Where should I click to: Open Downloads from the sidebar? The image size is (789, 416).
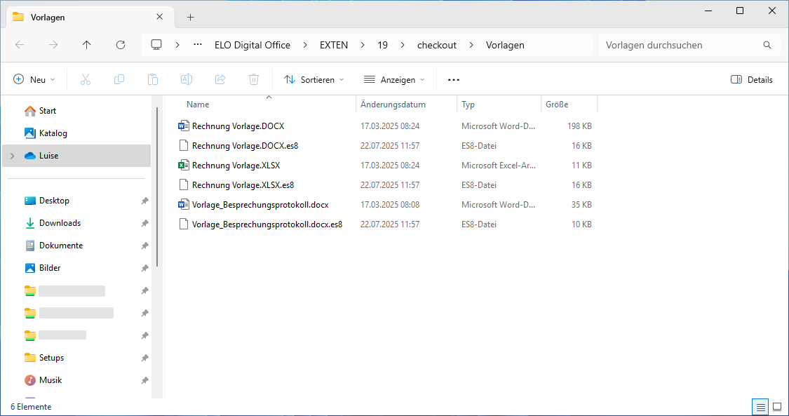click(62, 222)
